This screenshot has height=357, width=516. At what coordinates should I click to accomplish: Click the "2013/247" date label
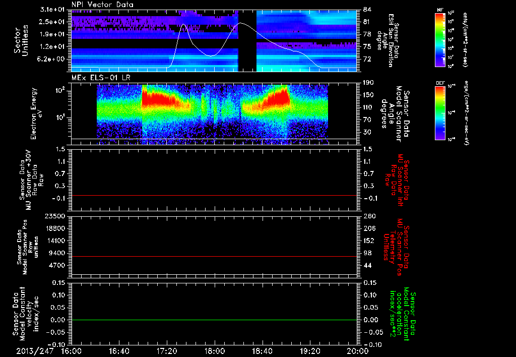coord(35,351)
